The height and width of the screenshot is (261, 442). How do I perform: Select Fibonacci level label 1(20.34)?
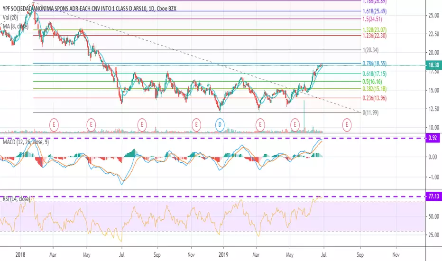[371, 50]
